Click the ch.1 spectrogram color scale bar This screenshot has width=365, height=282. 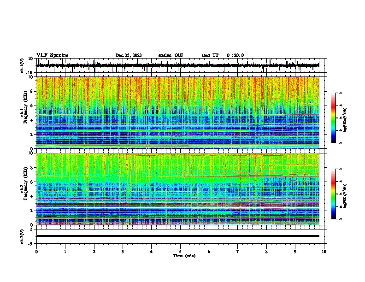pos(333,118)
